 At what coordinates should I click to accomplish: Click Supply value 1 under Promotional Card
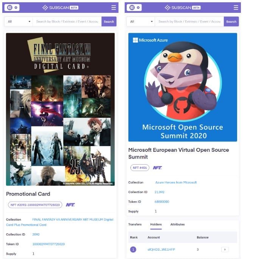coord(33,254)
